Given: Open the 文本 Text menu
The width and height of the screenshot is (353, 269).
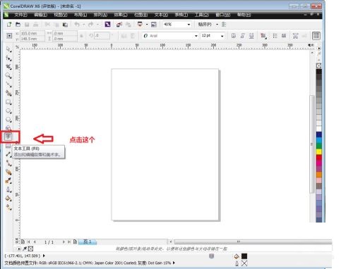Looking at the screenshot, I should pos(161,15).
